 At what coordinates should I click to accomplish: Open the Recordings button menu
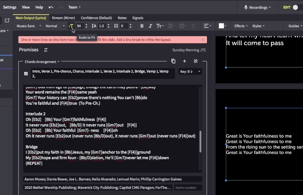point(257,7)
